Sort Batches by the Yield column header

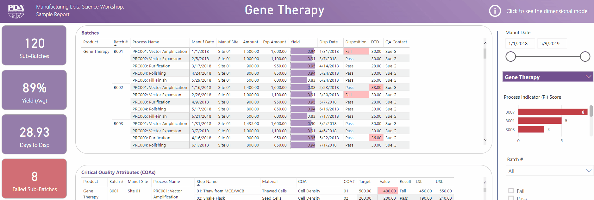(295, 42)
